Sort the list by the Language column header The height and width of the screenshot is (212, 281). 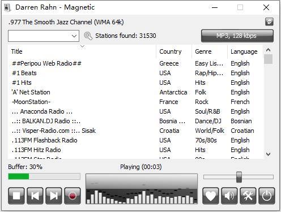[245, 51]
